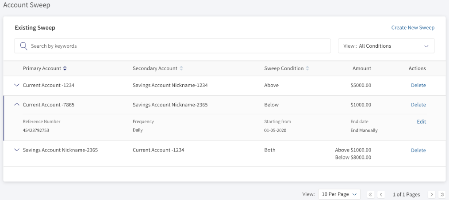This screenshot has height=200, width=449.
Task: Delete the Current Account -7865 sweep
Action: [418, 105]
